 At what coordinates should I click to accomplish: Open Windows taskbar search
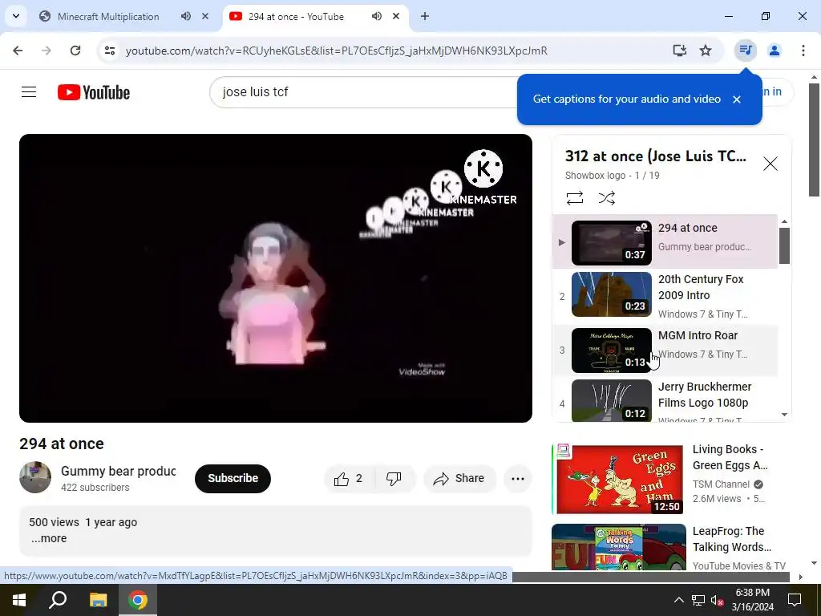click(x=58, y=600)
